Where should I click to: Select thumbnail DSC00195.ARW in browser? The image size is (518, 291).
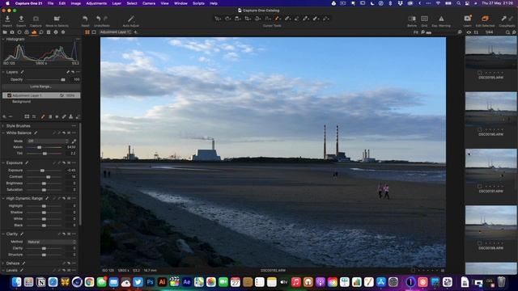coord(491,53)
